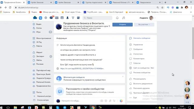Open Telegram from the taskbar
The height and width of the screenshot is (109, 194).
coord(65,107)
